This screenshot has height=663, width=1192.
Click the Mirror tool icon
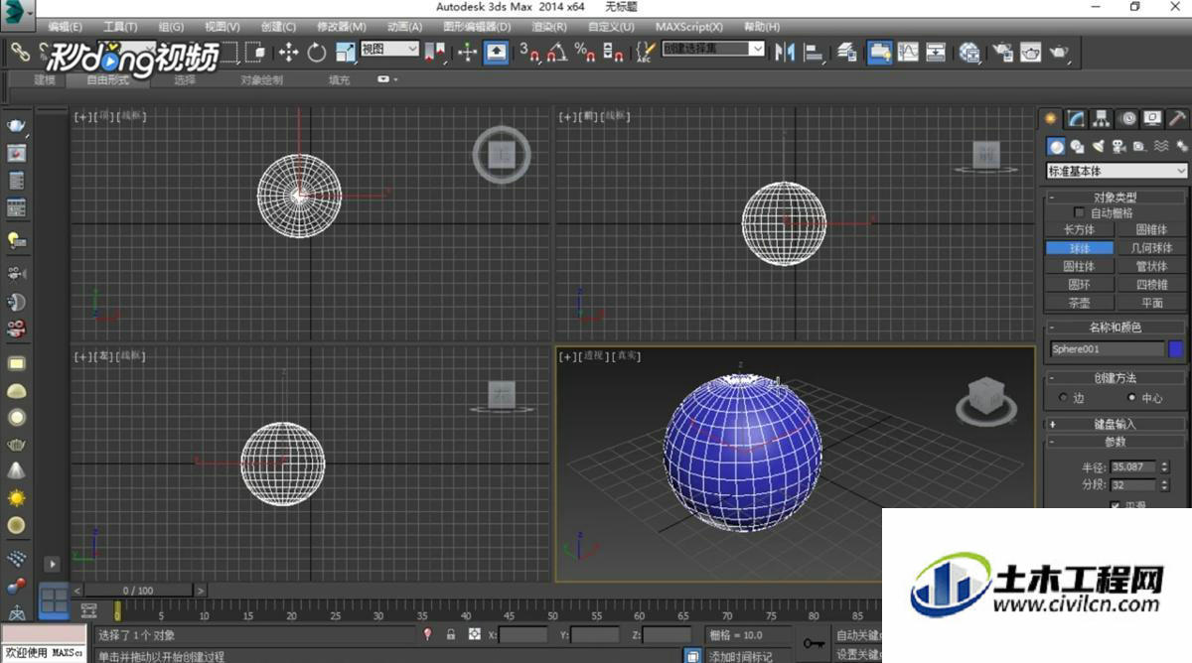(x=785, y=52)
